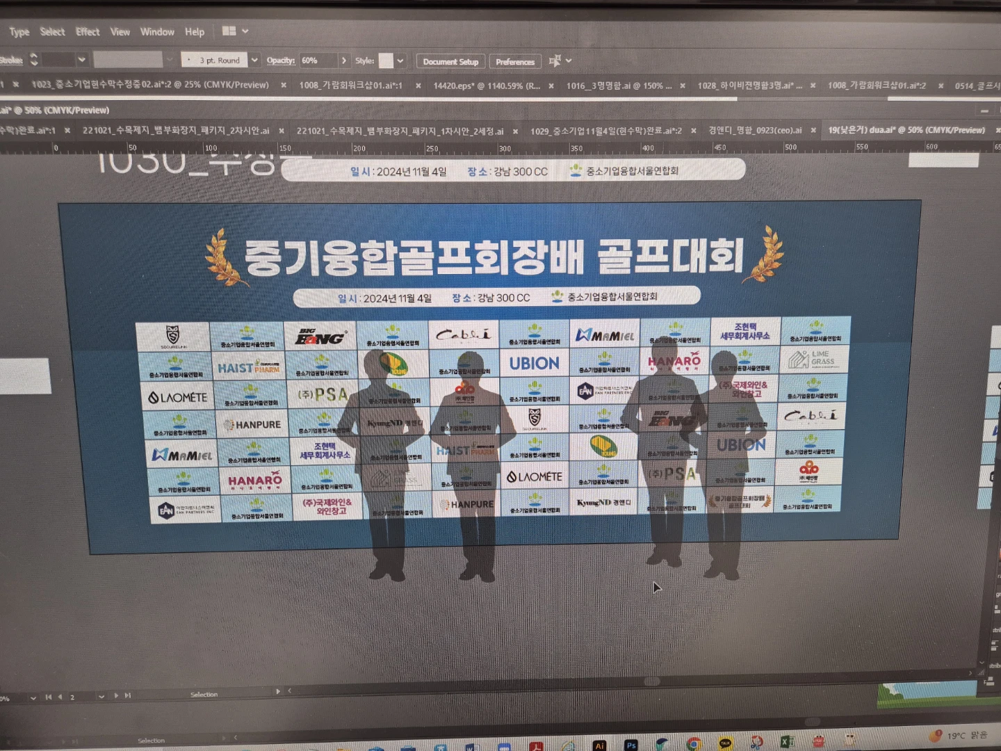Open the stroke weight dropdown

pyautogui.click(x=82, y=60)
